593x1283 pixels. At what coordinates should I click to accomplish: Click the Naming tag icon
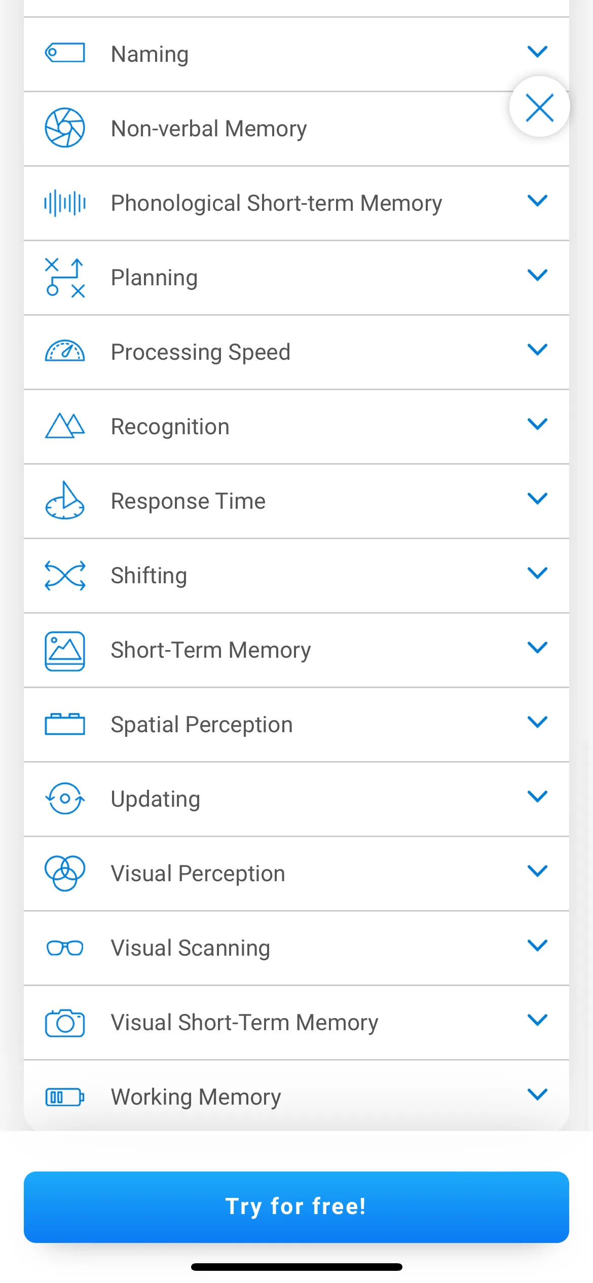point(65,53)
